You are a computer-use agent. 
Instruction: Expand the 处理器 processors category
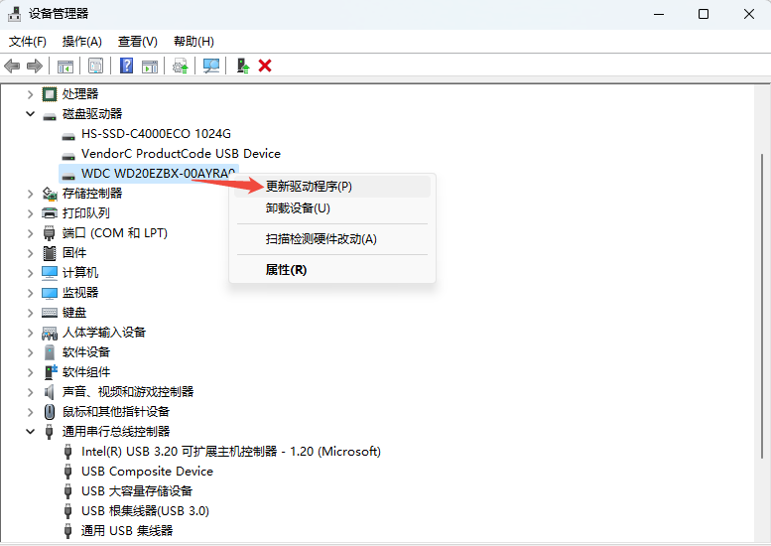(31, 94)
